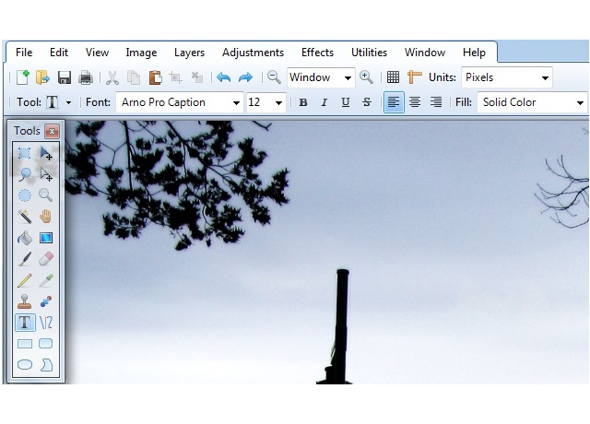This screenshot has height=424, width=590.
Task: Open the Layers menu
Action: pos(189,53)
